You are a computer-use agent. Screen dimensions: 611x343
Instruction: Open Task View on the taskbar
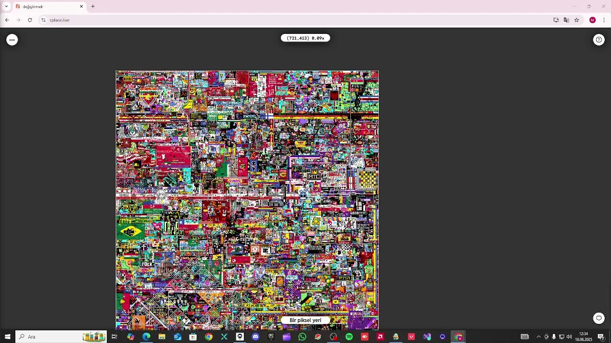pos(115,337)
